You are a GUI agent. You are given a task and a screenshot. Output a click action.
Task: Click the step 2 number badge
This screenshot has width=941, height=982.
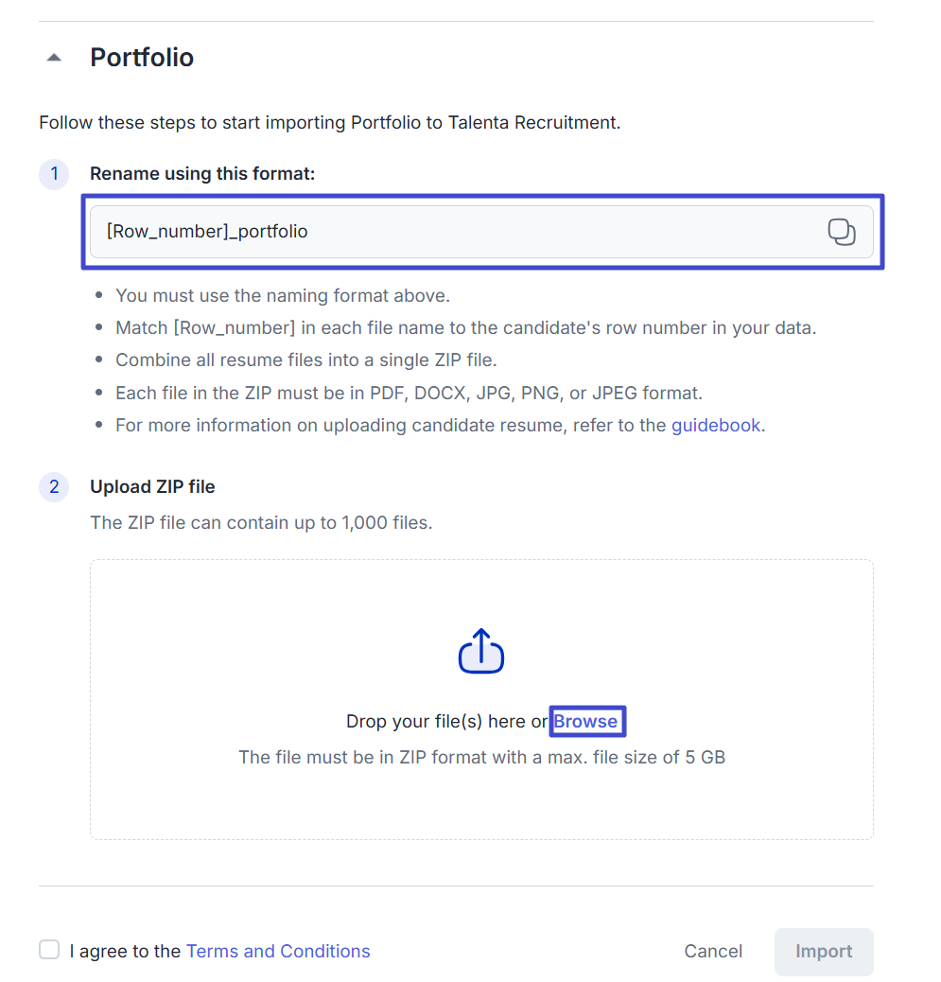coord(54,487)
